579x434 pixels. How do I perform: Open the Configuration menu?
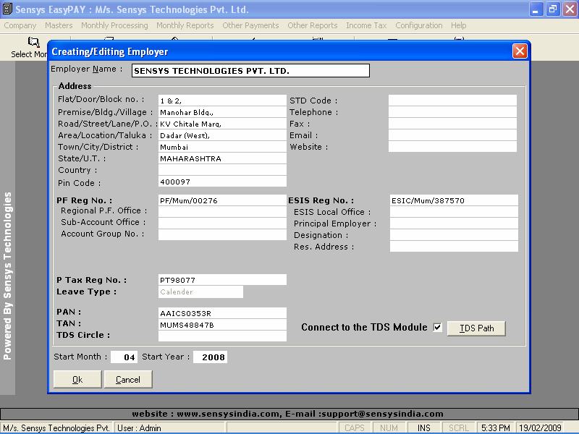[x=419, y=25]
